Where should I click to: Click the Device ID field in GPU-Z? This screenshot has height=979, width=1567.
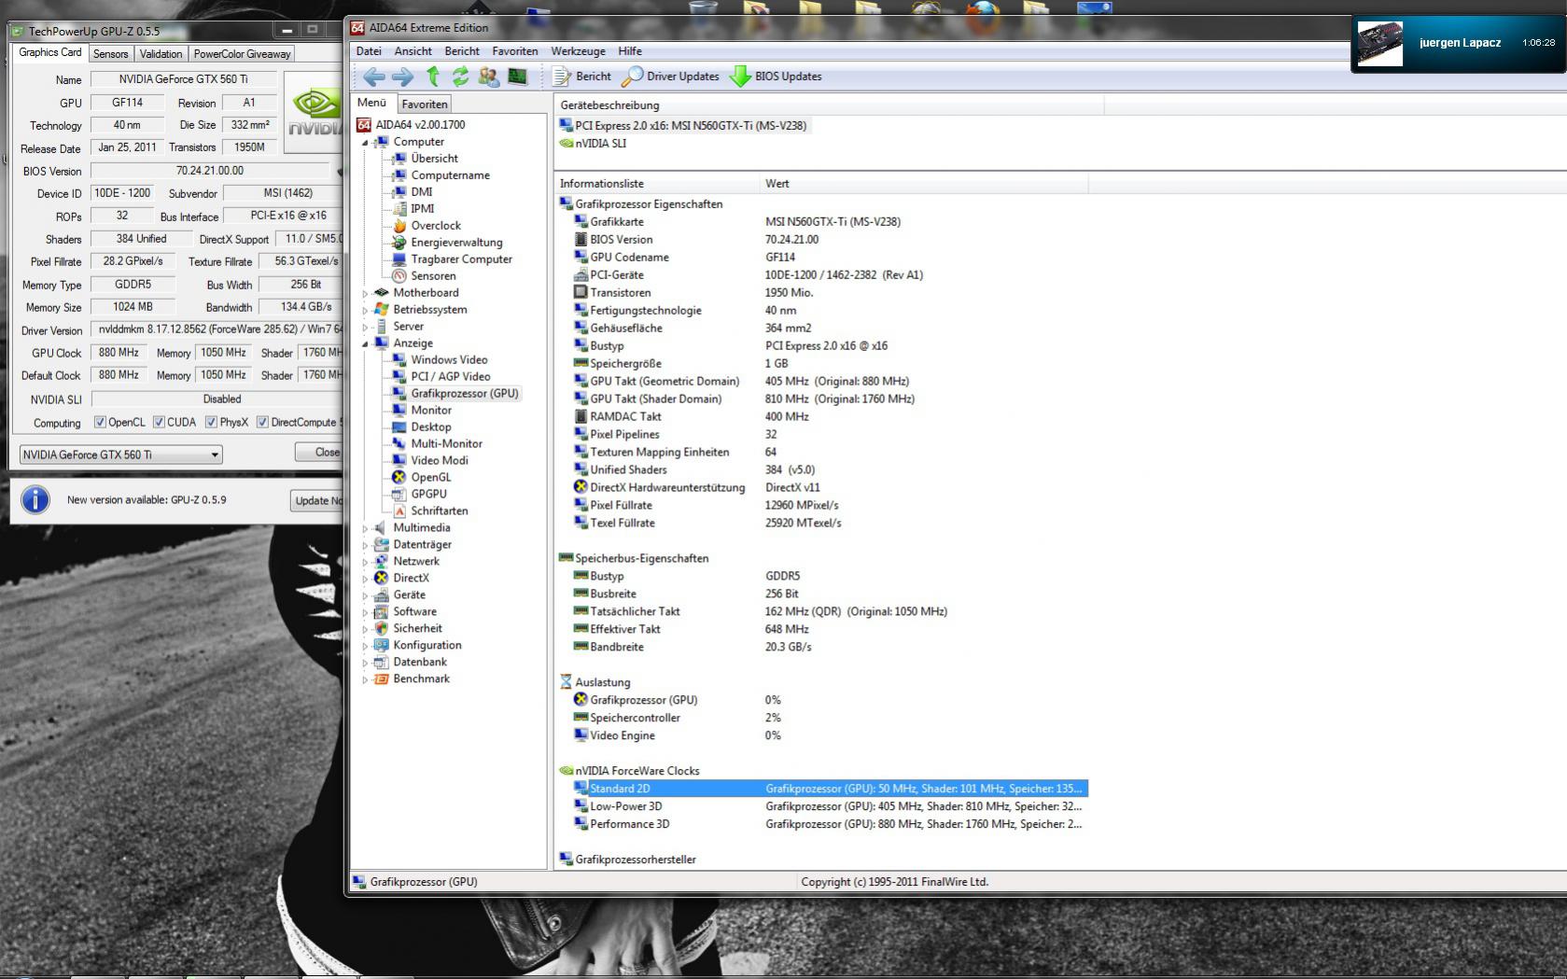click(x=122, y=193)
